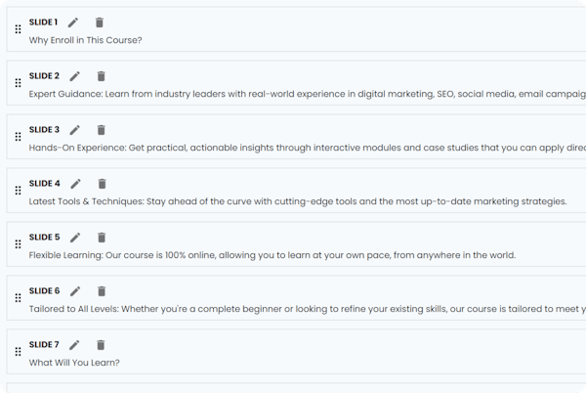
Task: Delete Slide 6 Tailored to All Levels
Action: pos(102,291)
